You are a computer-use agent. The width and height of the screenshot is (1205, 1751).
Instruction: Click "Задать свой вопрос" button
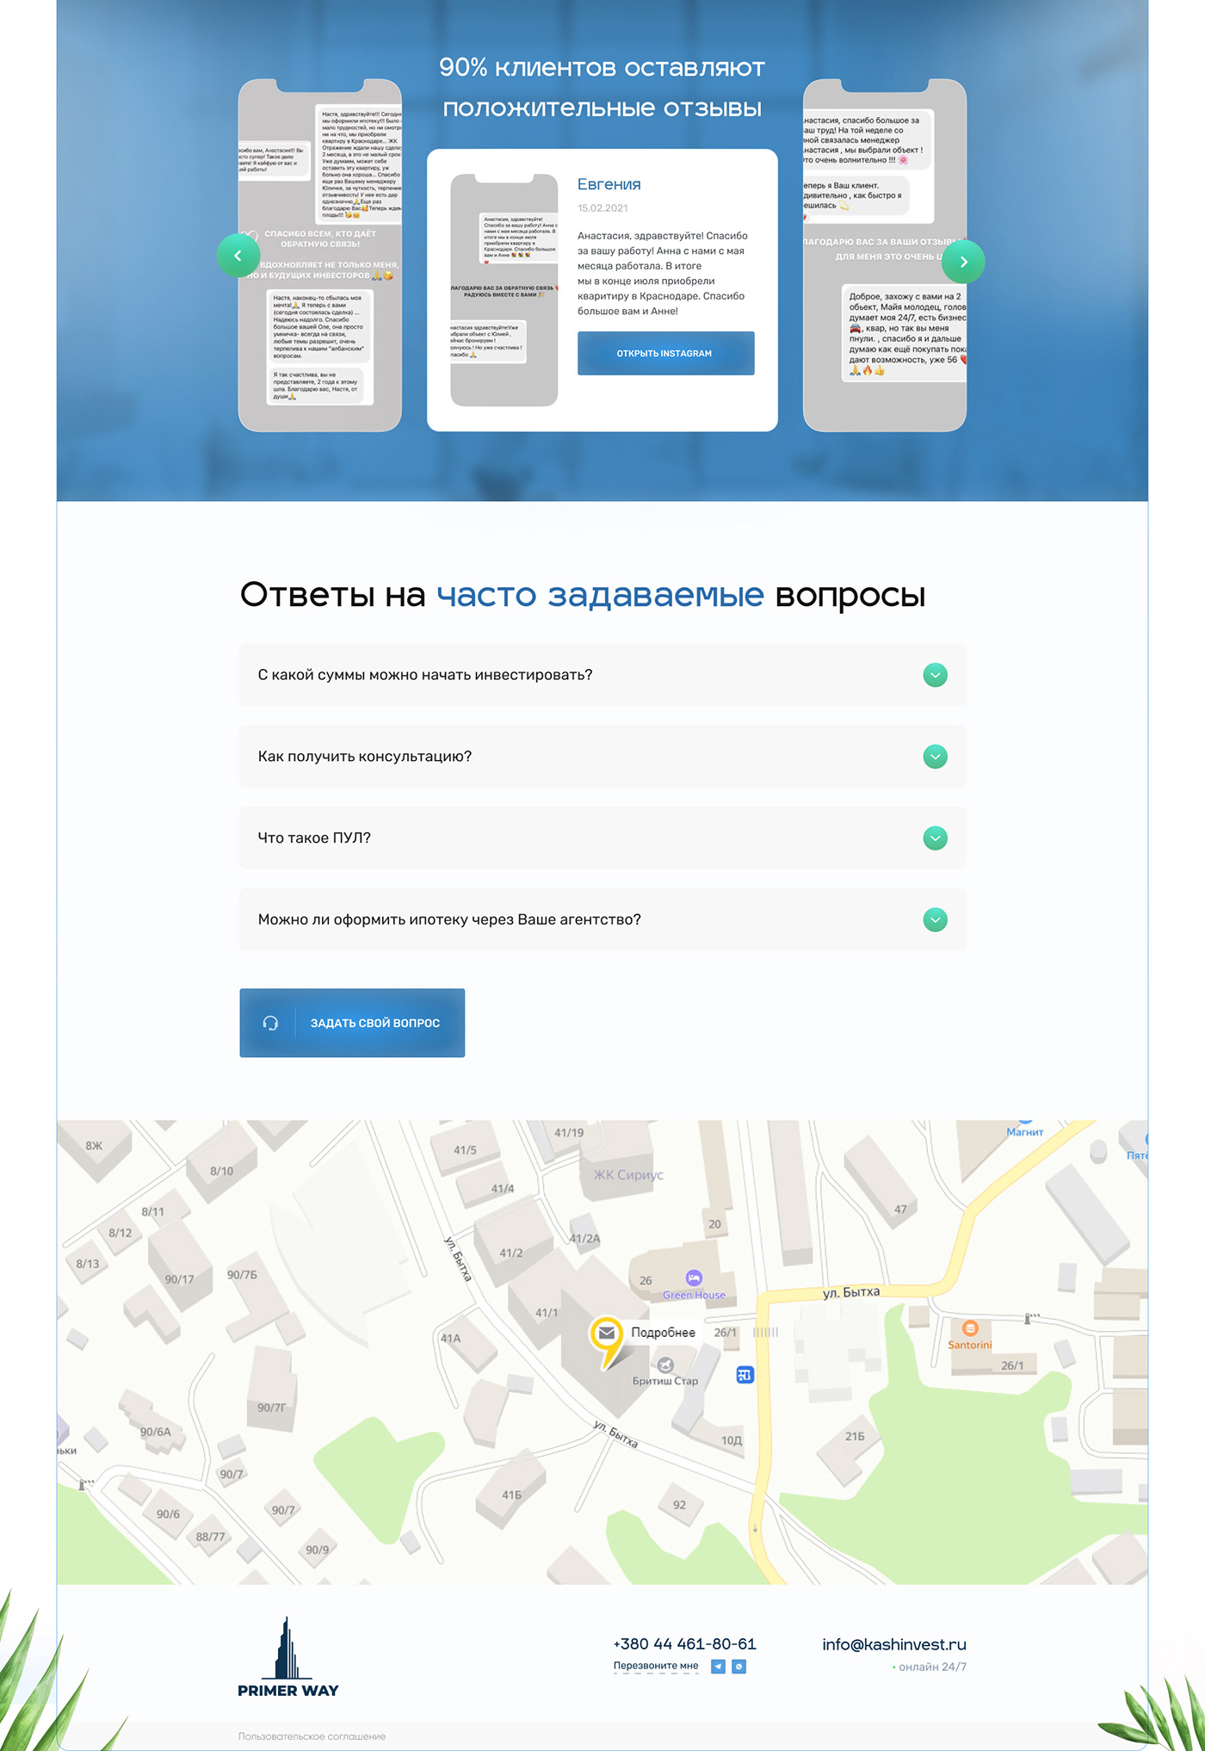(x=352, y=1023)
